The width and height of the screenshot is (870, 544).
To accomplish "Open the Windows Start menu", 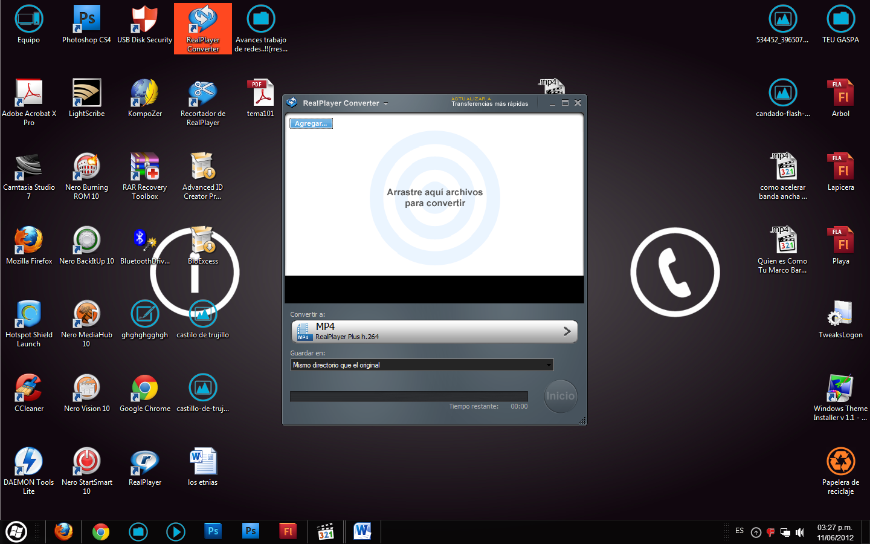I will [16, 532].
